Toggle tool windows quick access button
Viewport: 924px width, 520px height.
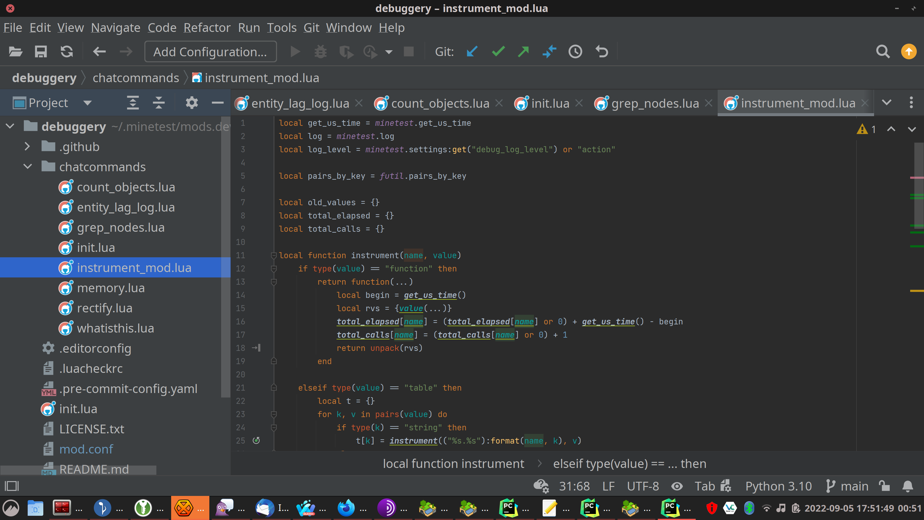point(11,486)
